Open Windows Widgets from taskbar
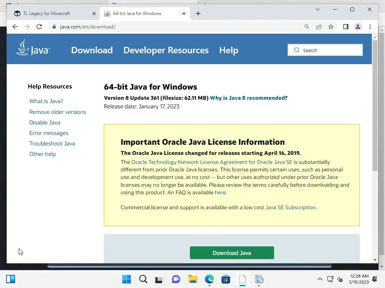This screenshot has width=385, height=288. 11,279
